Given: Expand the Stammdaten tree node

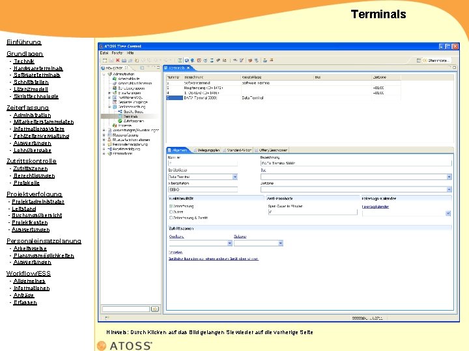Looking at the screenshot, I should pyautogui.click(x=104, y=153).
